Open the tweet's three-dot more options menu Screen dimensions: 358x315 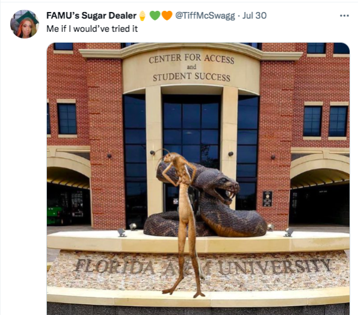(x=344, y=16)
